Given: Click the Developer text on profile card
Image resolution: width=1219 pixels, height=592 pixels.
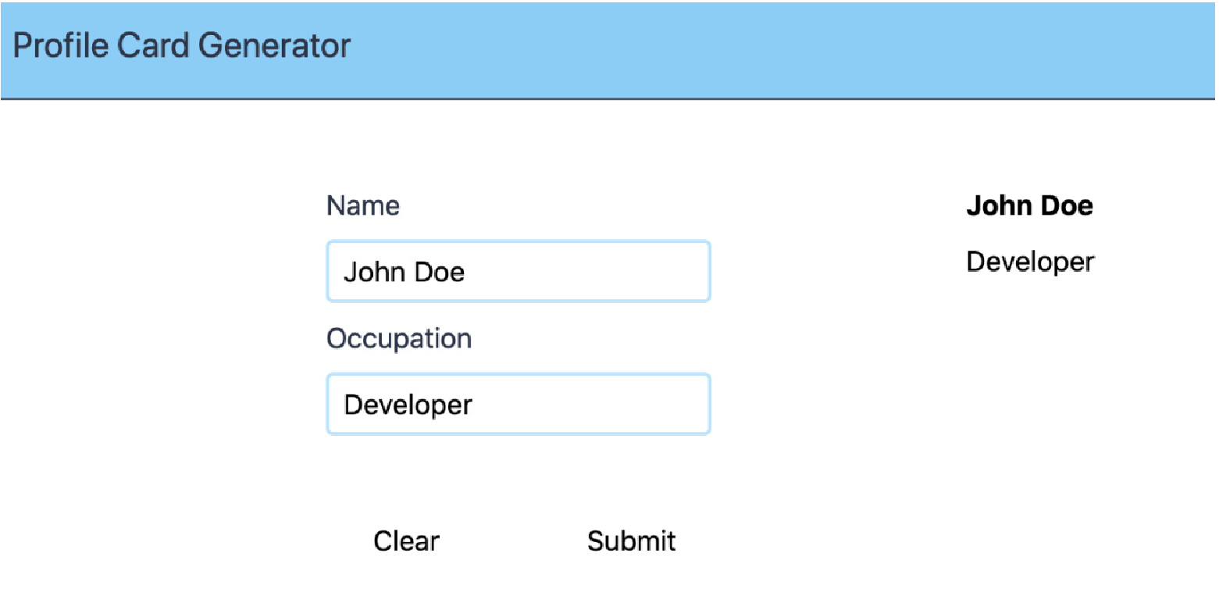Looking at the screenshot, I should (x=1030, y=262).
